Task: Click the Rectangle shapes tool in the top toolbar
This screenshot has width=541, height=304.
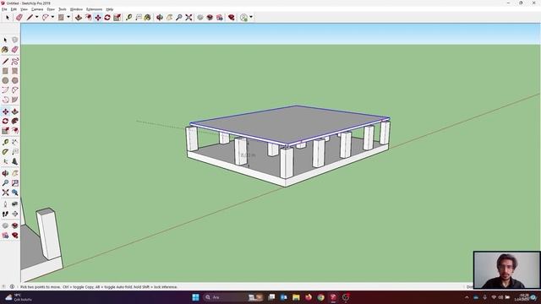Action: pyautogui.click(x=61, y=17)
